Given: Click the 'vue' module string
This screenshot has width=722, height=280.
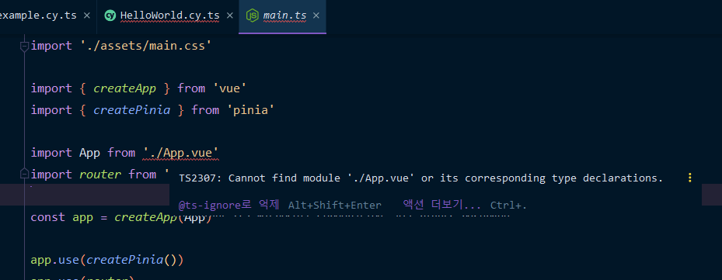Looking at the screenshot, I should pyautogui.click(x=230, y=88).
